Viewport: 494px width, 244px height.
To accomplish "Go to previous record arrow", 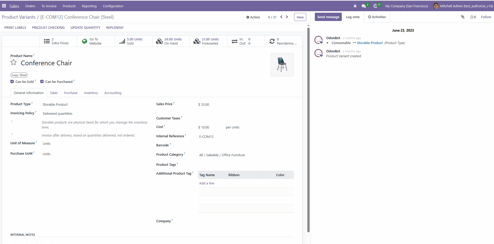I will tap(281, 17).
